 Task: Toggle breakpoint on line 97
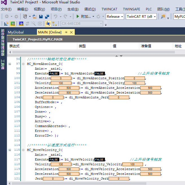(x=23, y=64)
